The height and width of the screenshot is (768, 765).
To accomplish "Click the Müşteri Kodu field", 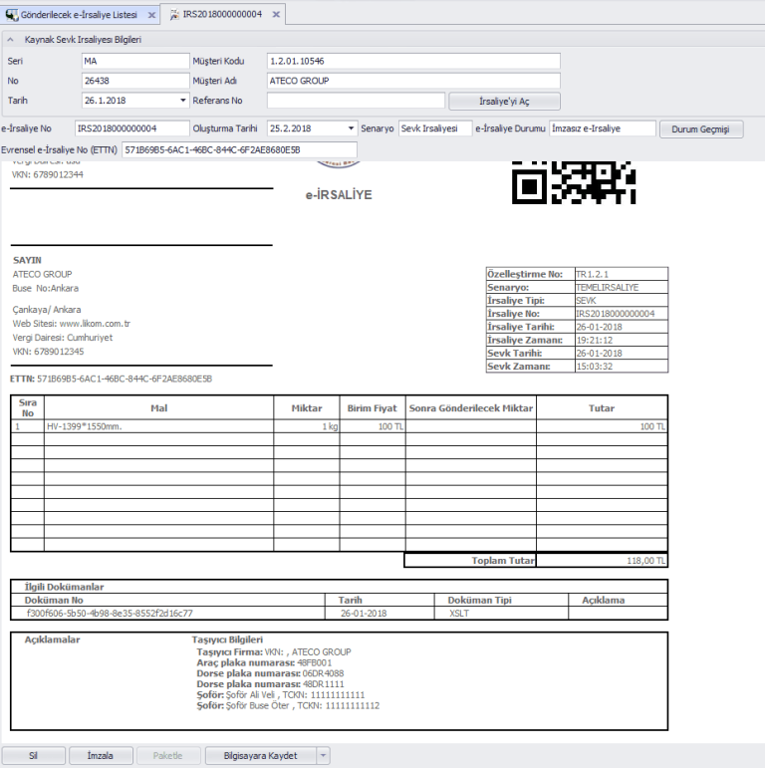I will point(413,62).
